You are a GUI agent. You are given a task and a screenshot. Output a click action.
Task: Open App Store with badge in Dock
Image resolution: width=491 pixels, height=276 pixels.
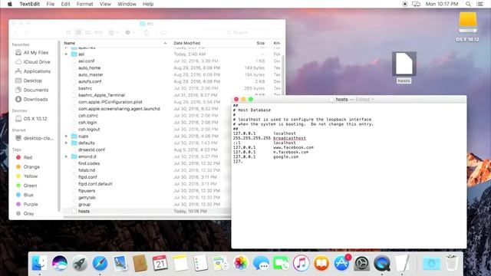coord(341,263)
